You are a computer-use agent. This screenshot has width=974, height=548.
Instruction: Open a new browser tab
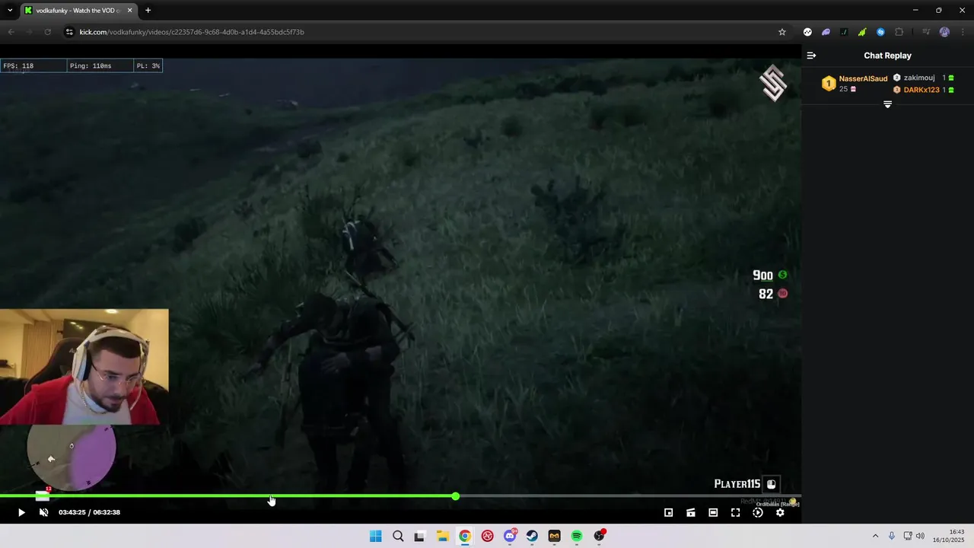[148, 10]
